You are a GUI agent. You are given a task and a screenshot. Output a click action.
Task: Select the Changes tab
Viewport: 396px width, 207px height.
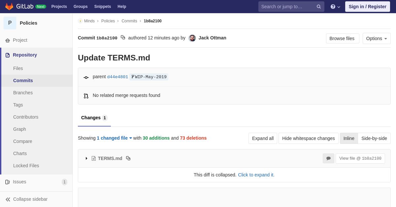pos(94,118)
